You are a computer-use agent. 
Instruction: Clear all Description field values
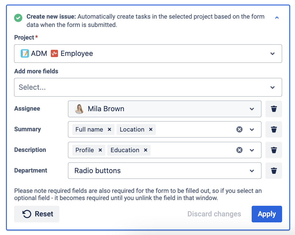click(x=239, y=150)
